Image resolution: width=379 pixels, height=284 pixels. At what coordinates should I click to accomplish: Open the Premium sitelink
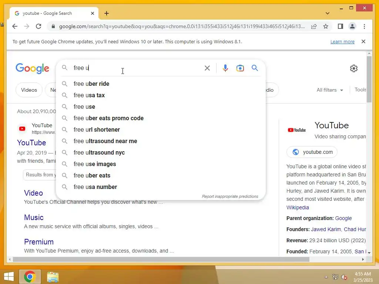pos(39,242)
